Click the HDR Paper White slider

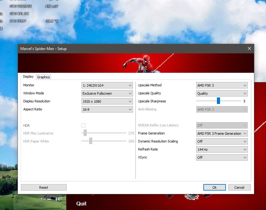click(x=104, y=141)
